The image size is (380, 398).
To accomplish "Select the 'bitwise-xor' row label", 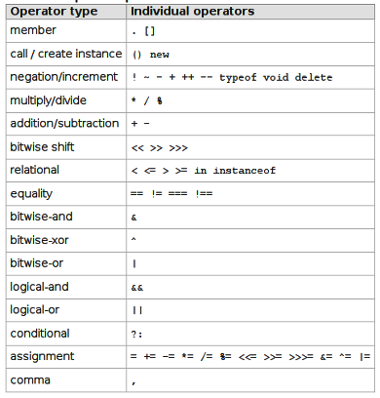I will (x=39, y=240).
